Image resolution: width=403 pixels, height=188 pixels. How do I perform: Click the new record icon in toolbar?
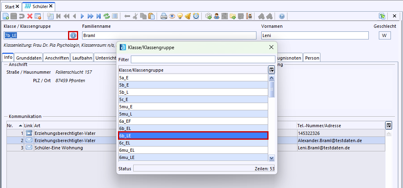pyautogui.click(x=6, y=16)
